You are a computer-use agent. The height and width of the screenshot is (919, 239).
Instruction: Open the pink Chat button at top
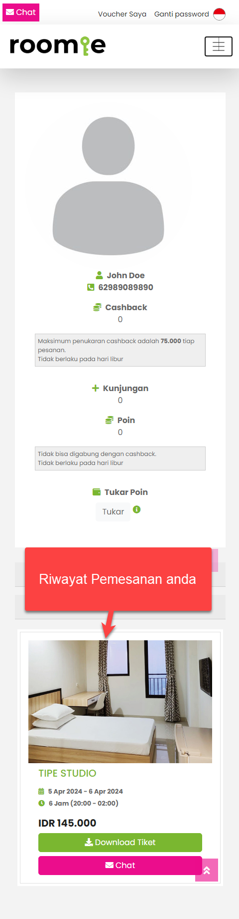pyautogui.click(x=21, y=12)
